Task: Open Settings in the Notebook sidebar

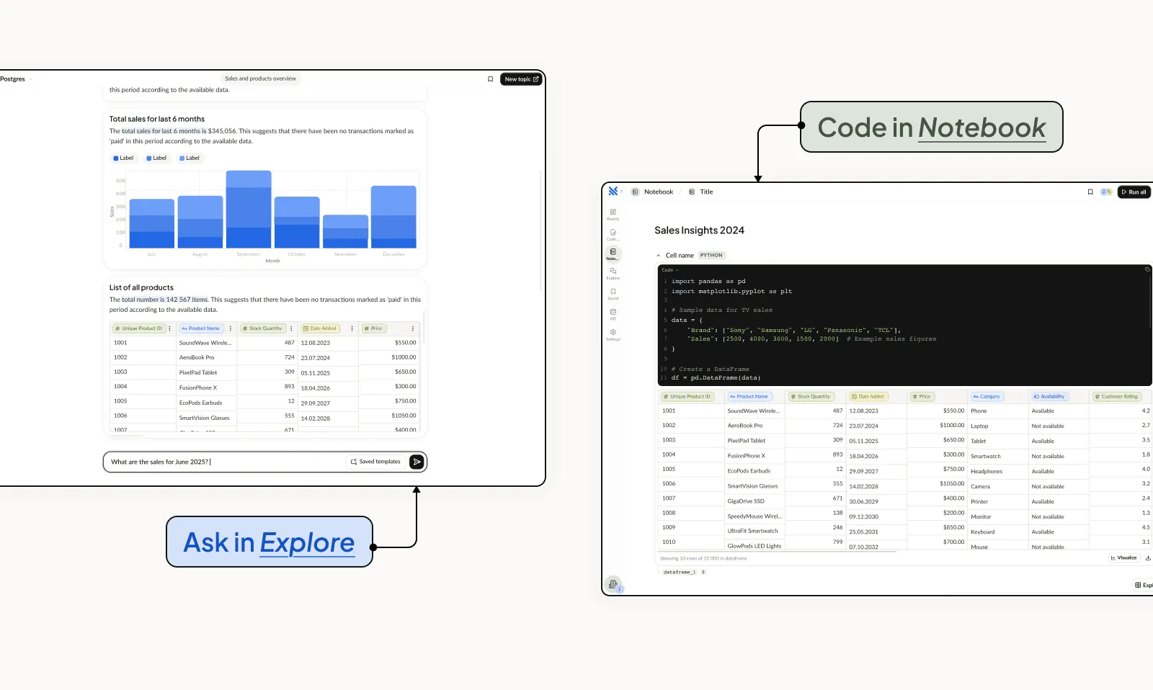Action: pos(613,334)
